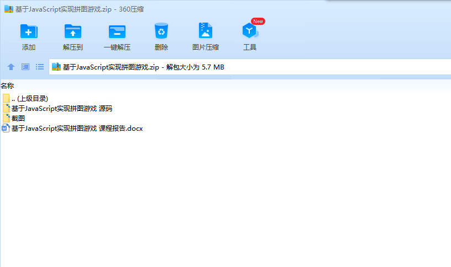Viewport: 451px width, 267px height.
Task: Click the Word icon of 课程报告.docx
Action: coord(6,128)
